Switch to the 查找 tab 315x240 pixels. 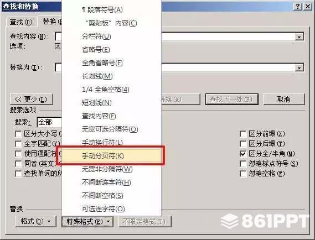point(21,22)
